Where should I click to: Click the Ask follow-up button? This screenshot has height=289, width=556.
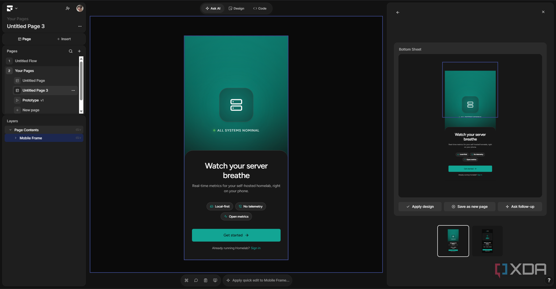(520, 207)
